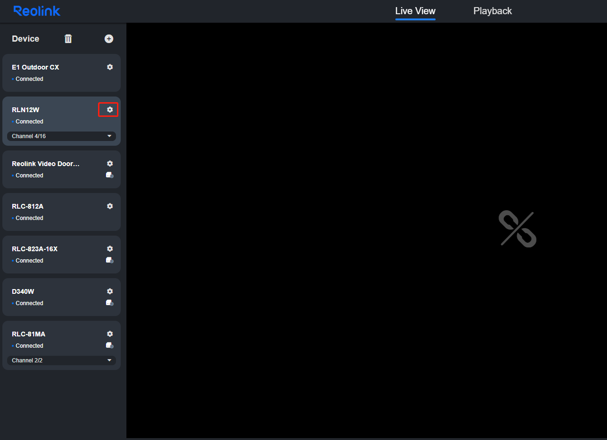
Task: Add a new device with plus icon
Action: pos(109,39)
